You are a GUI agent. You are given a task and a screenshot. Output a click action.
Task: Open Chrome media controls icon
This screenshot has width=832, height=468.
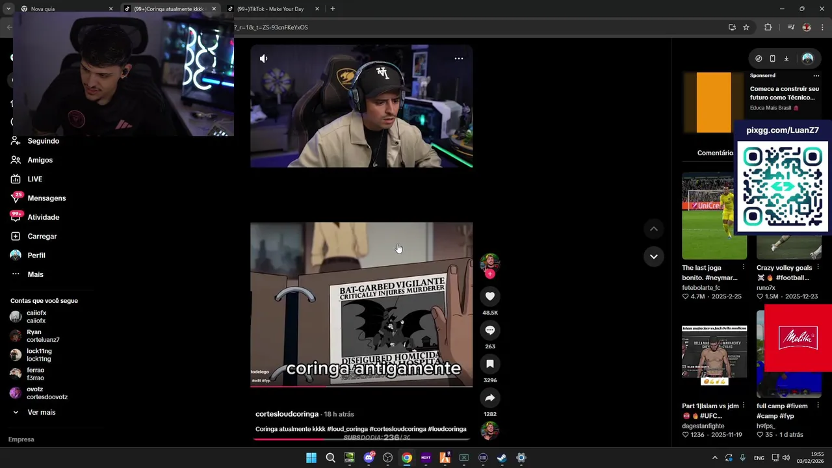[x=791, y=27]
